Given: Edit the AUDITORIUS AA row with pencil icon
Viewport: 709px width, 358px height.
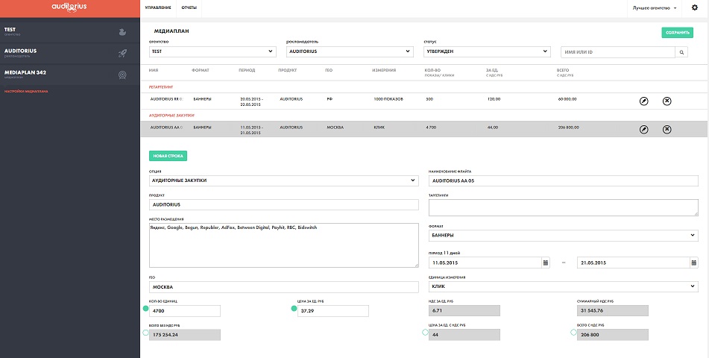Looking at the screenshot, I should click(x=644, y=129).
